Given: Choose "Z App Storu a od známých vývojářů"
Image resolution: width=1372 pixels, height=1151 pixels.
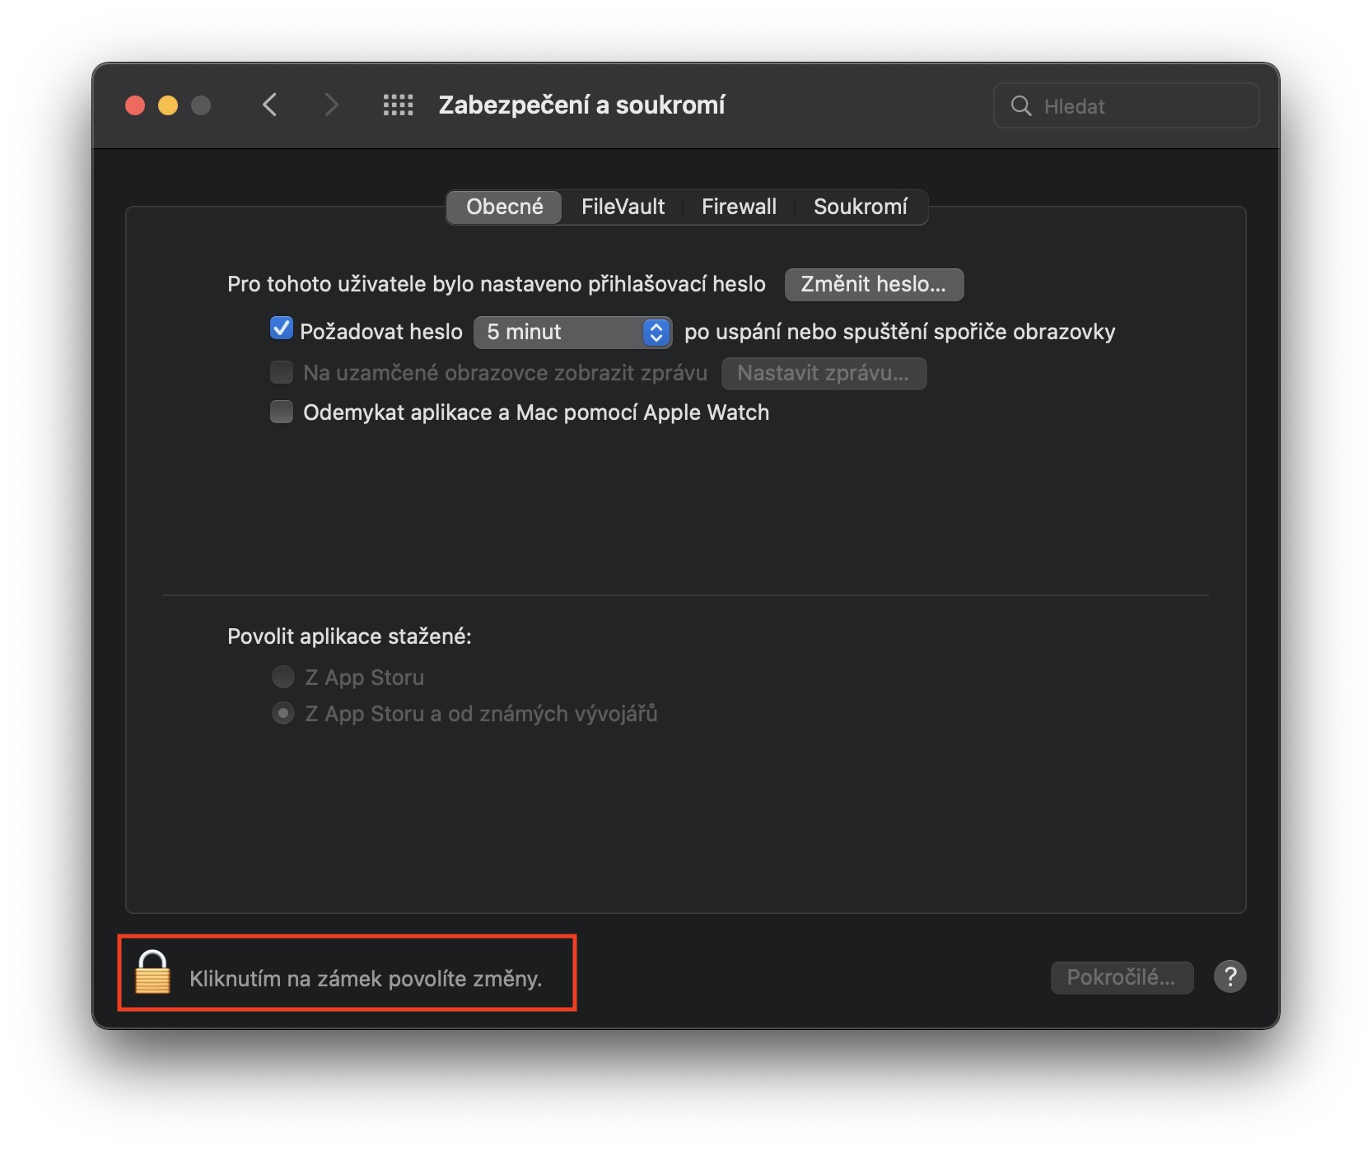Looking at the screenshot, I should (283, 713).
